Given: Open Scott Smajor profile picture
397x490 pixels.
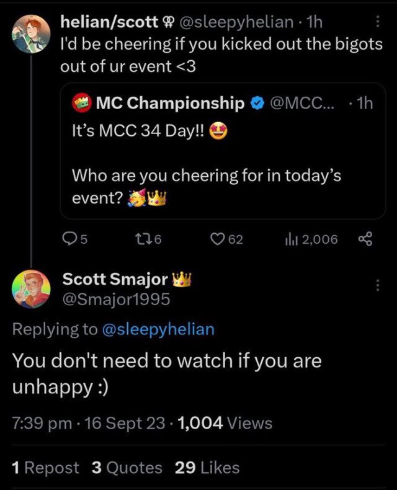Looking at the screenshot, I should [31, 289].
